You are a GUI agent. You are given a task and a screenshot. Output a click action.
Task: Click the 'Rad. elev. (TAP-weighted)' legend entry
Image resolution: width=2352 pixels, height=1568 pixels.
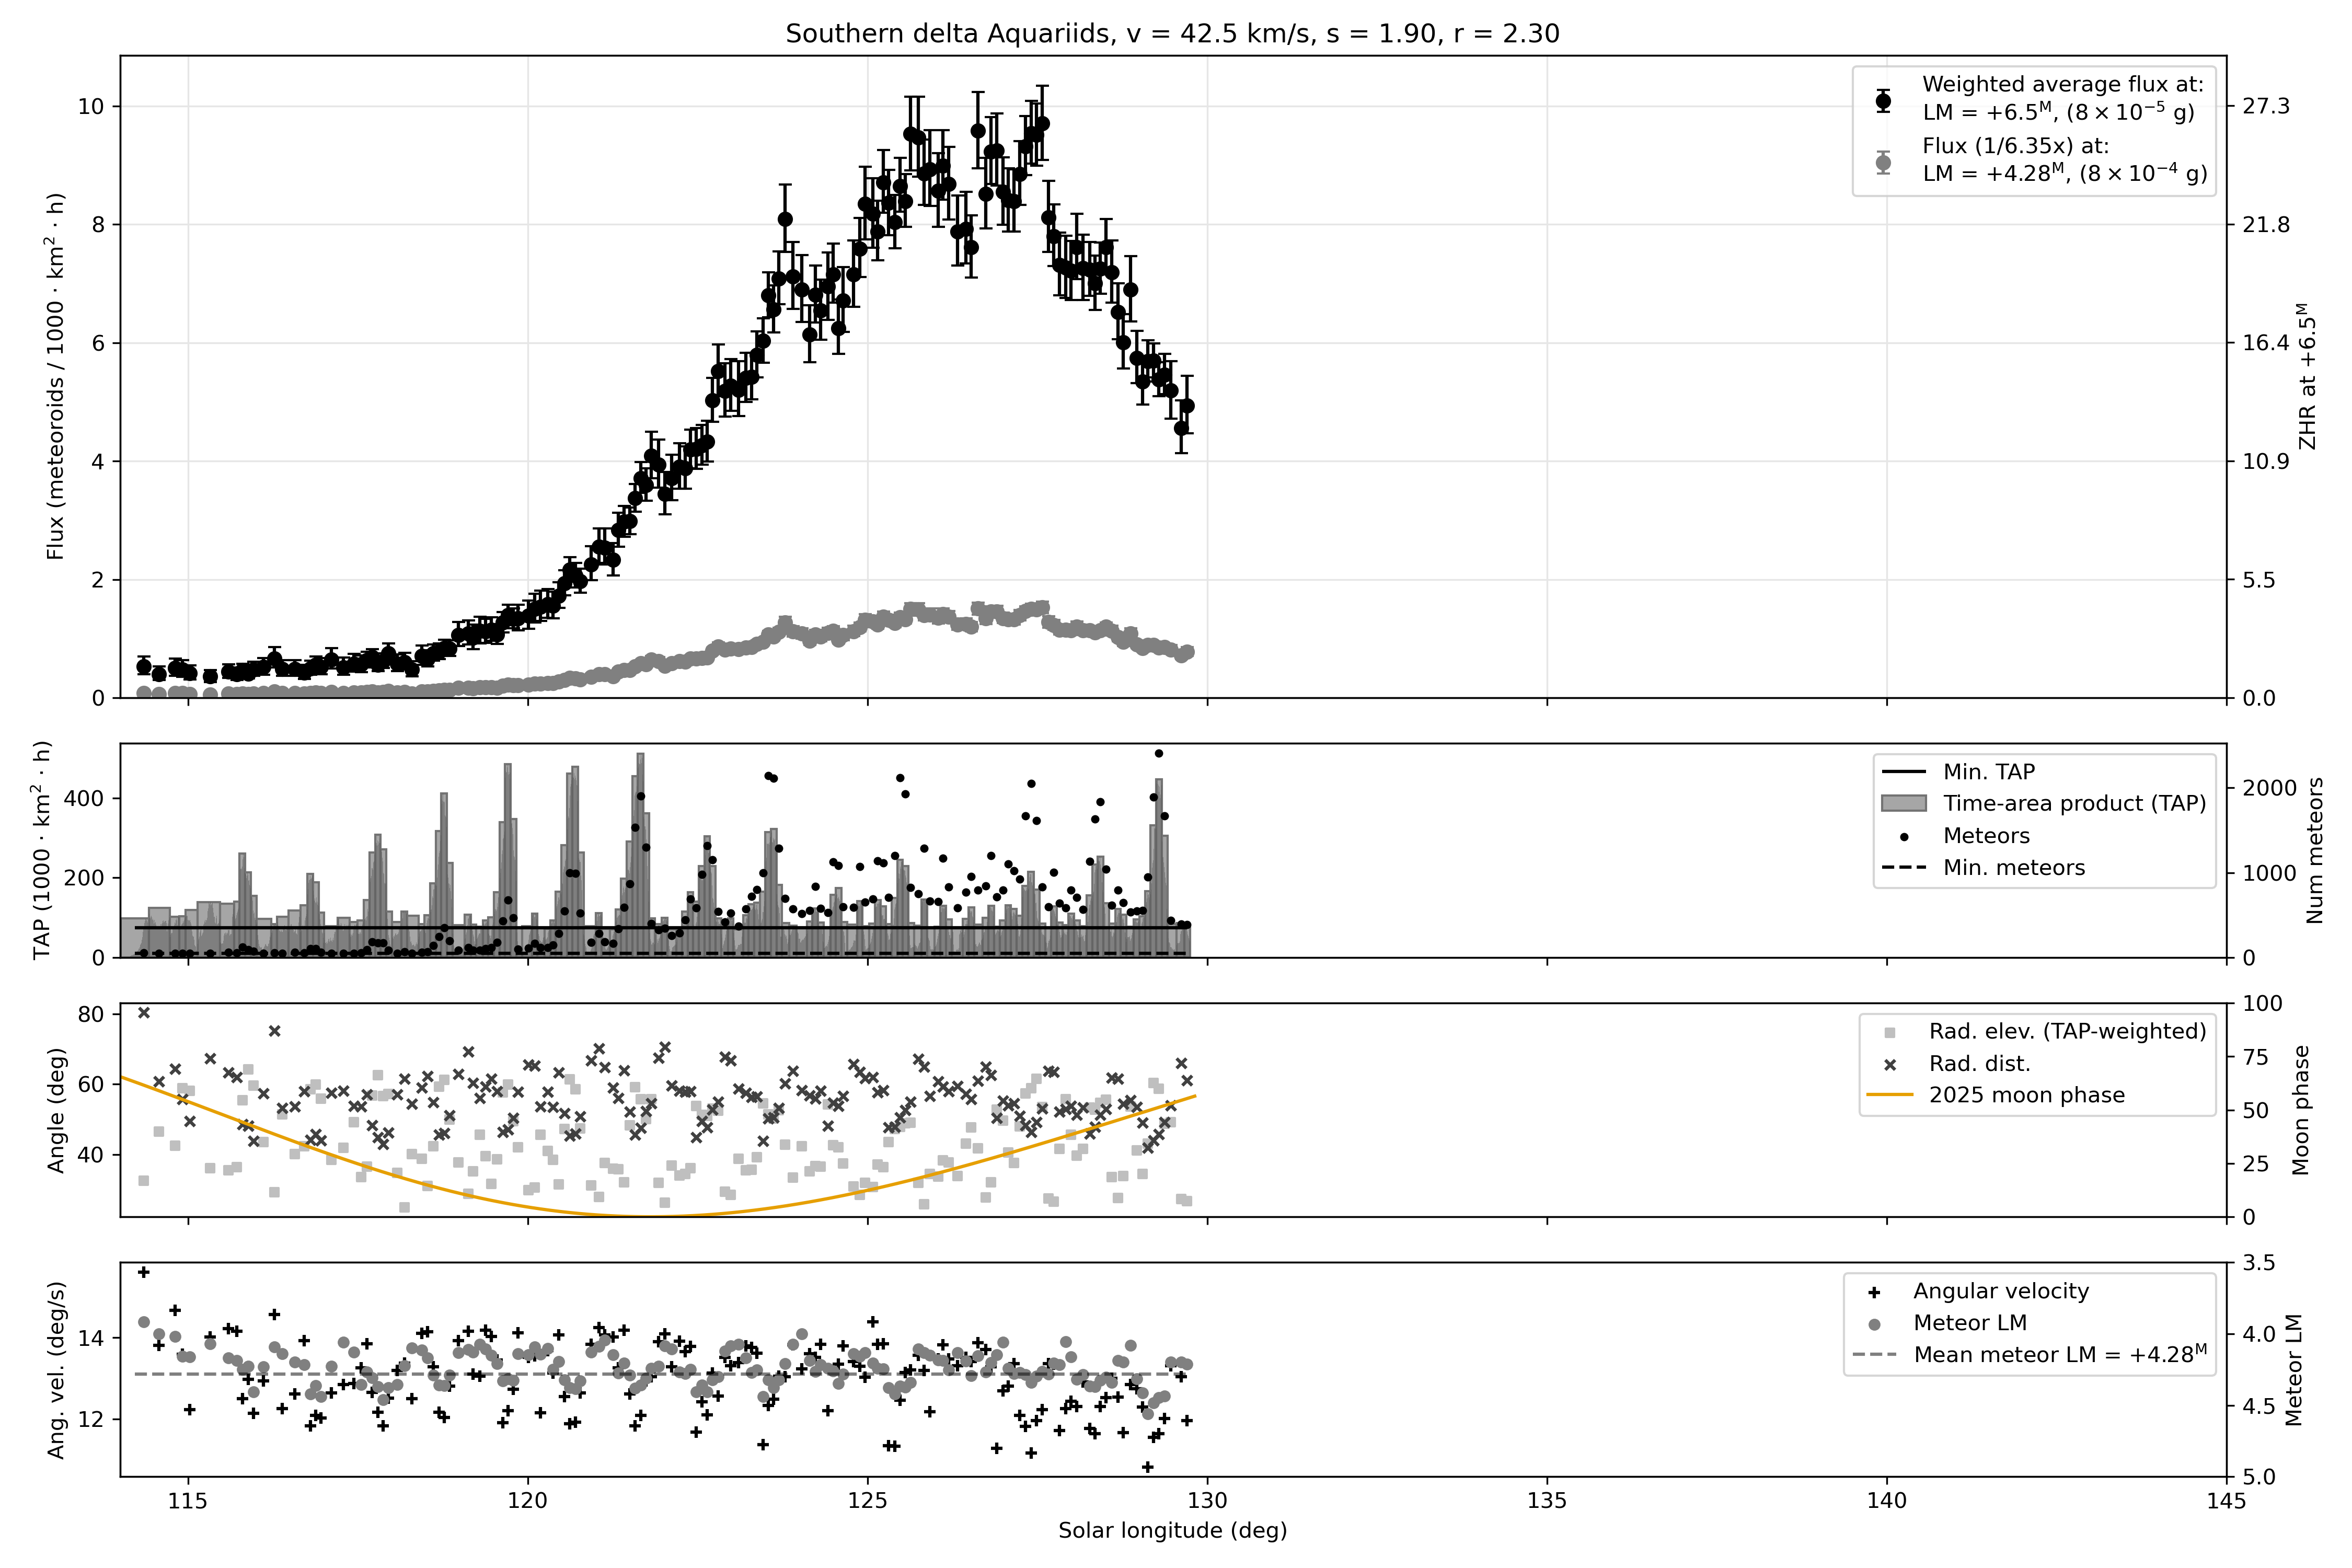click(x=2067, y=1031)
